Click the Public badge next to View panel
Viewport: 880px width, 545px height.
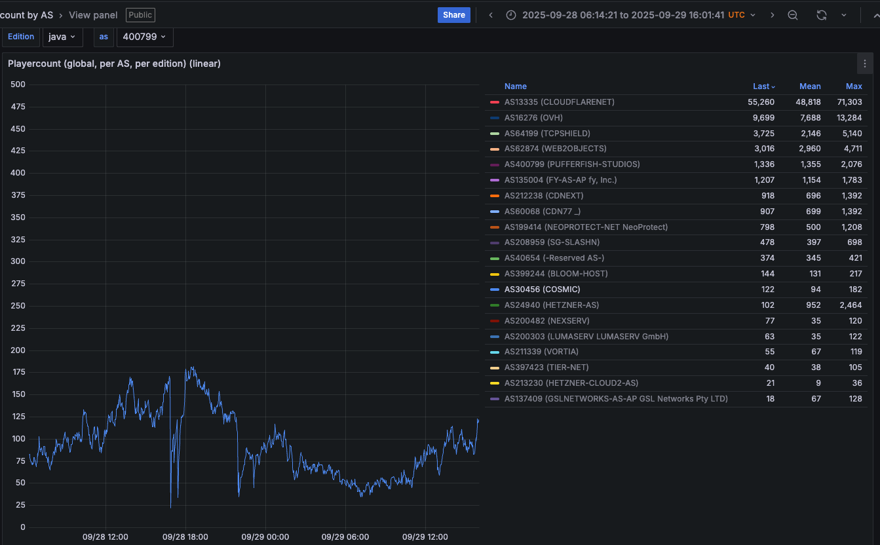click(140, 15)
